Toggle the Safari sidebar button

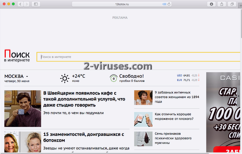pyautogui.click(x=36, y=4)
